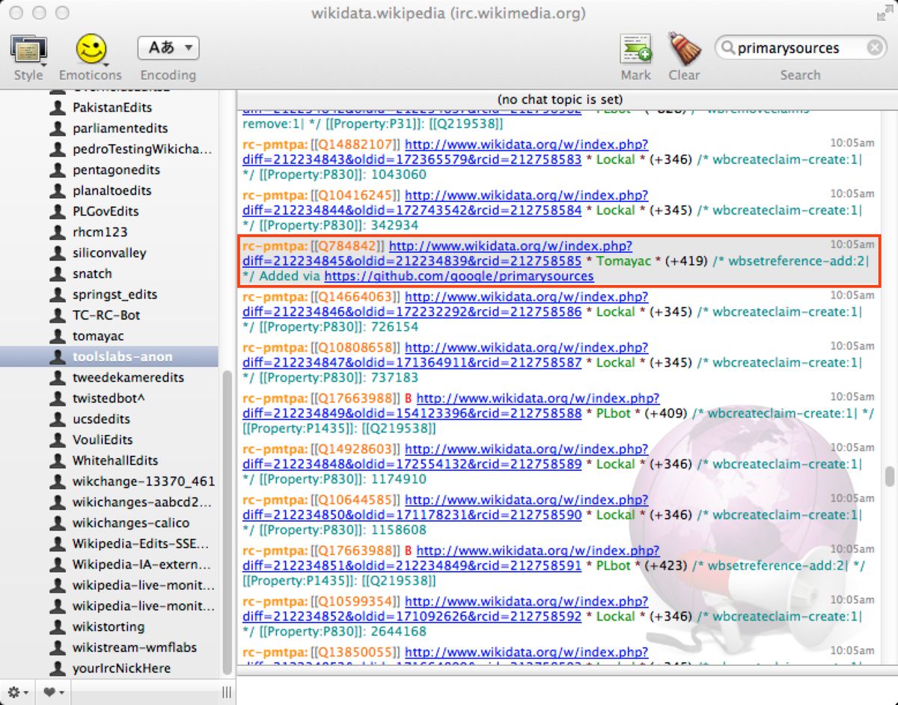Select the snatch user

pyautogui.click(x=92, y=274)
